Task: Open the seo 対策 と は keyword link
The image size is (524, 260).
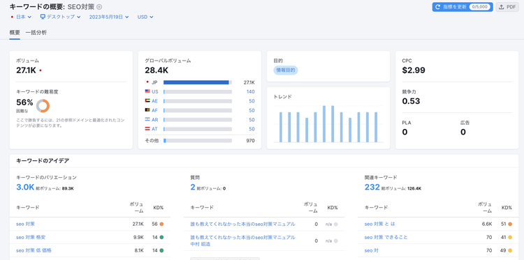Action: click(379, 224)
